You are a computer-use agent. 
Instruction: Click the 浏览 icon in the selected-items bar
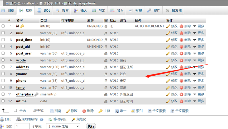click(51, 111)
